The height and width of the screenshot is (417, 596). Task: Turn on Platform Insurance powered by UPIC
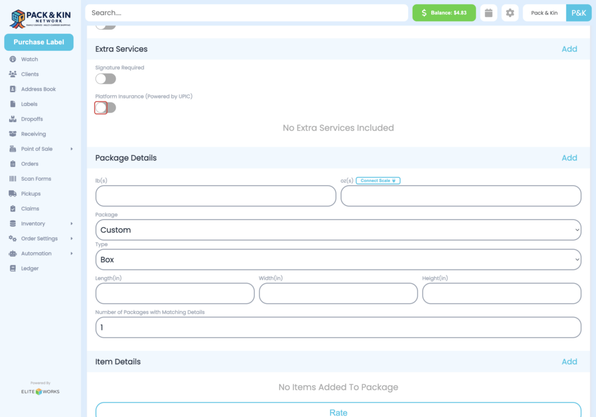point(105,108)
